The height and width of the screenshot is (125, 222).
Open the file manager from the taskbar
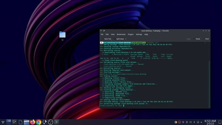pyautogui.click(x=26, y=122)
